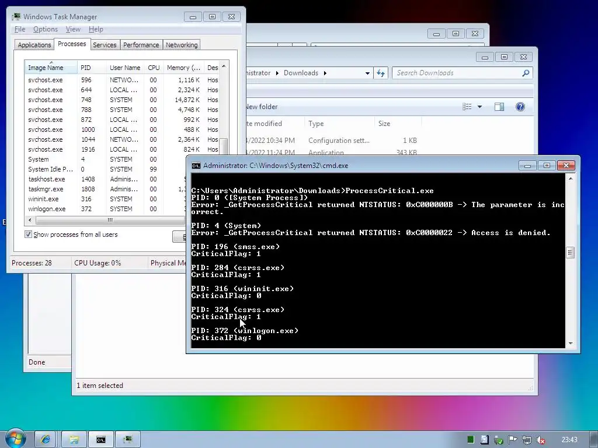Open cmd window system menu icon
The image size is (598, 448).
(196, 165)
